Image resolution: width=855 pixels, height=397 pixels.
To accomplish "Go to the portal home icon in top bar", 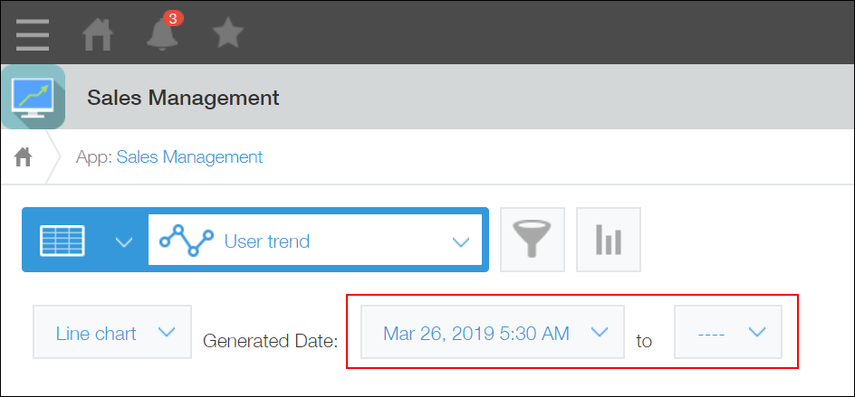I will 99,34.
